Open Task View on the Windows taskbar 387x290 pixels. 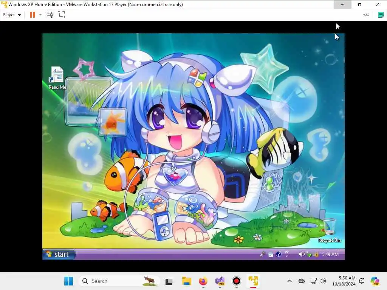pyautogui.click(x=169, y=281)
